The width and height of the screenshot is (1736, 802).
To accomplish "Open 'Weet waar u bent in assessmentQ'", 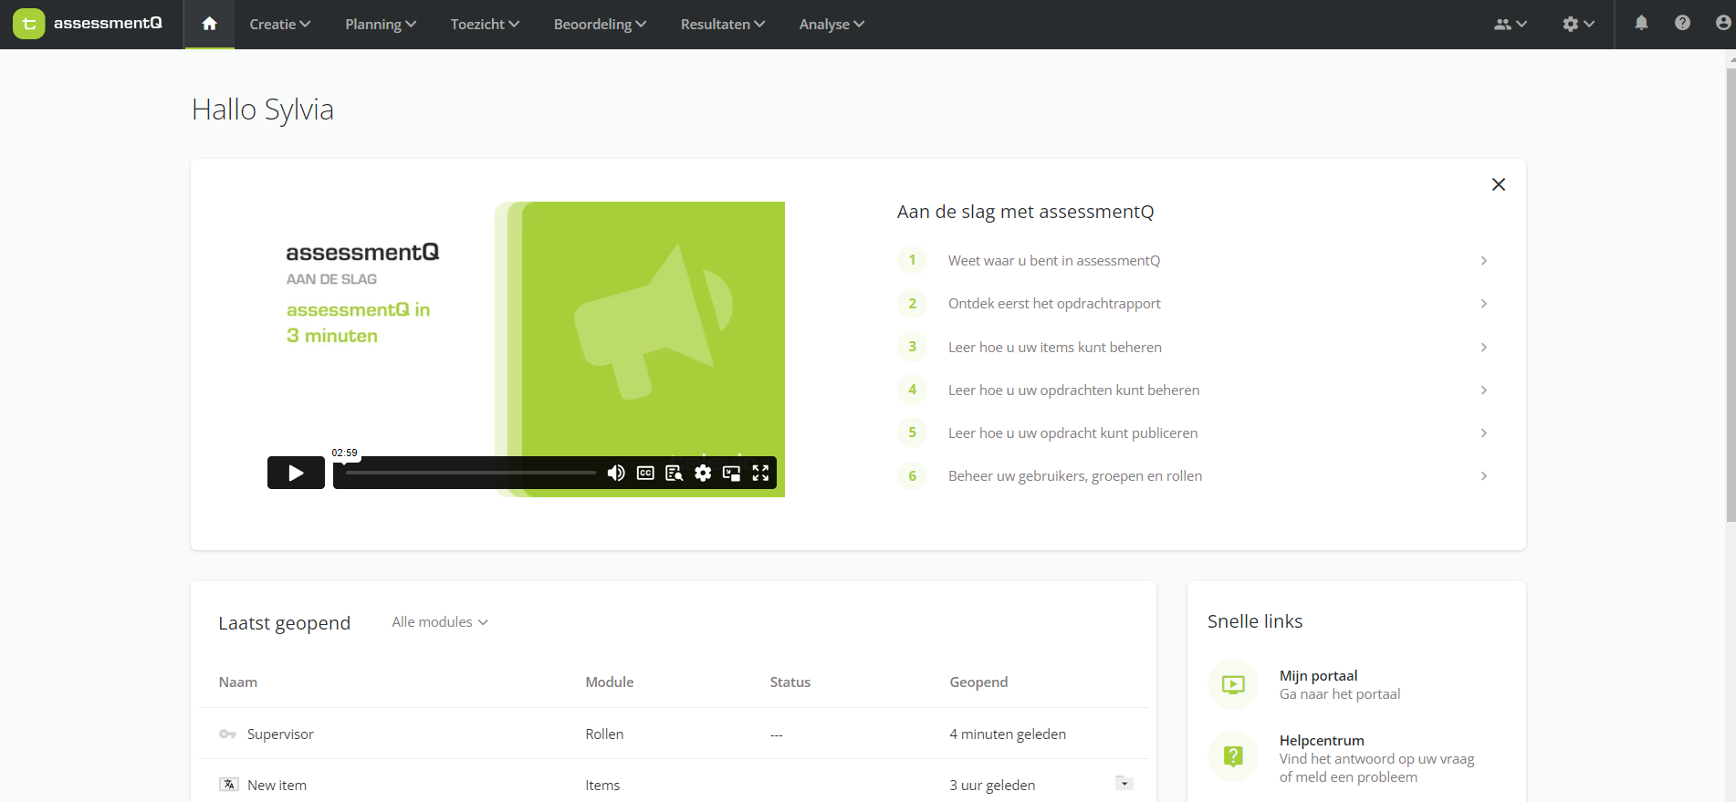I will point(1054,261).
